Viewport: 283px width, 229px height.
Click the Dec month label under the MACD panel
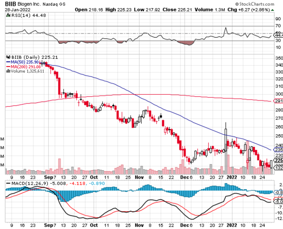(185, 225)
